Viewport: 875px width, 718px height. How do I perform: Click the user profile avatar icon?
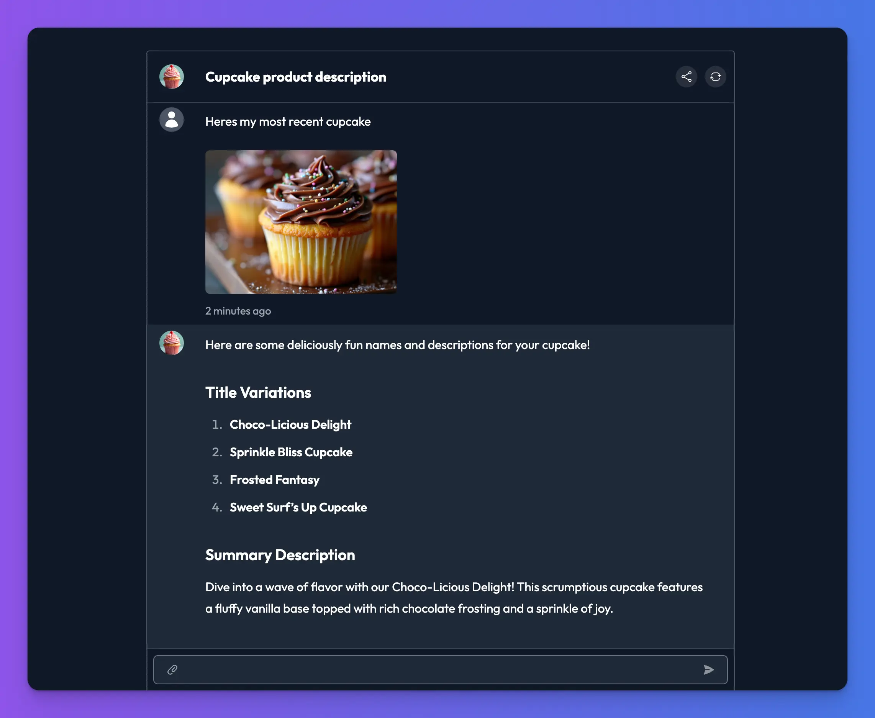[172, 120]
